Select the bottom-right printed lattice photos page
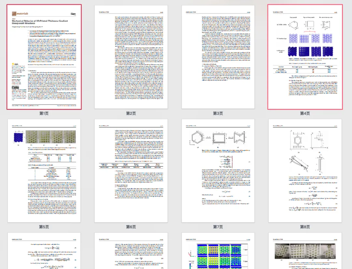Viewport: 352px width, 269px height. (x=305, y=251)
